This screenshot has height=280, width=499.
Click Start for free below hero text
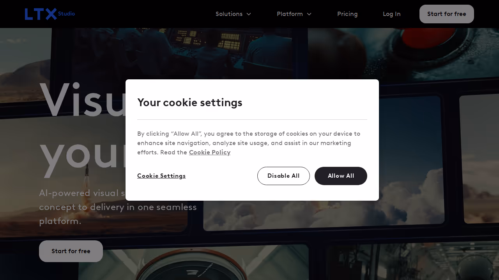point(71,251)
